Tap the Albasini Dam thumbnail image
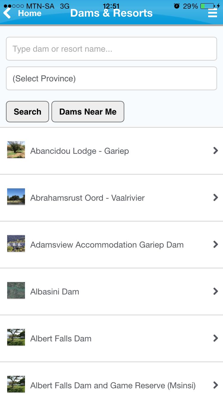This screenshot has width=223, height=396. click(x=16, y=291)
